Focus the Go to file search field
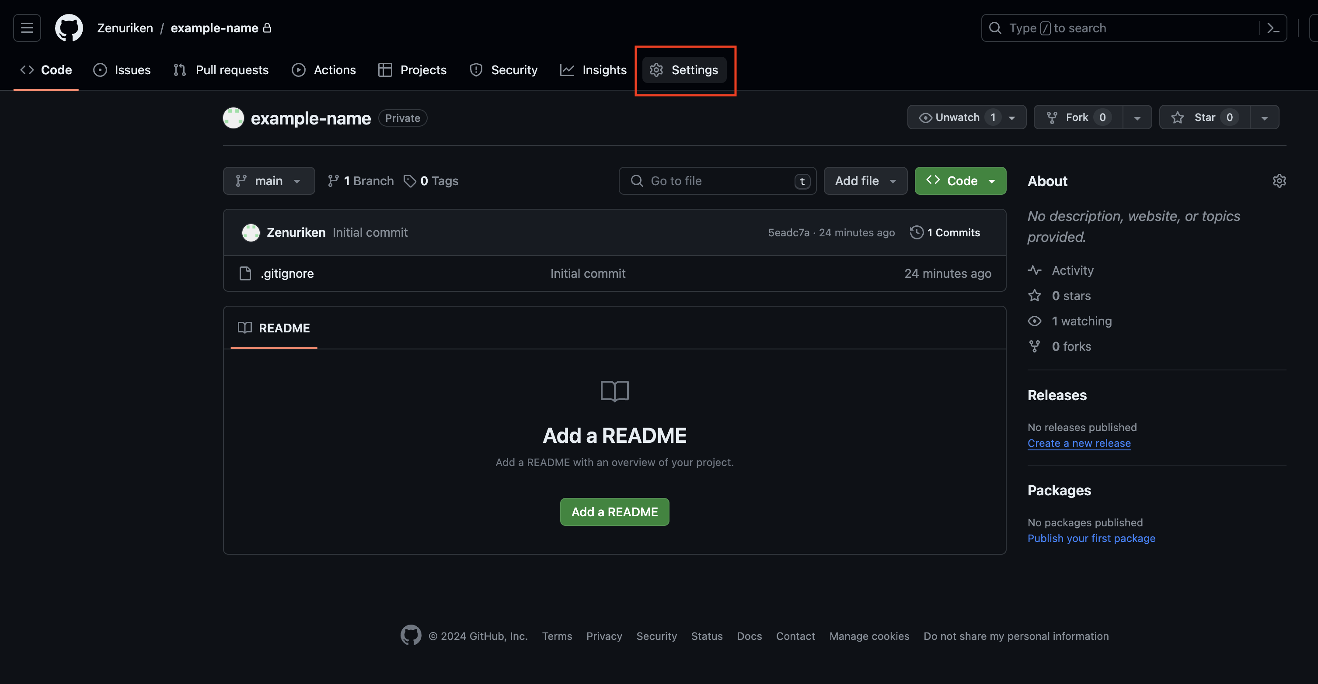This screenshot has width=1318, height=684. point(717,181)
